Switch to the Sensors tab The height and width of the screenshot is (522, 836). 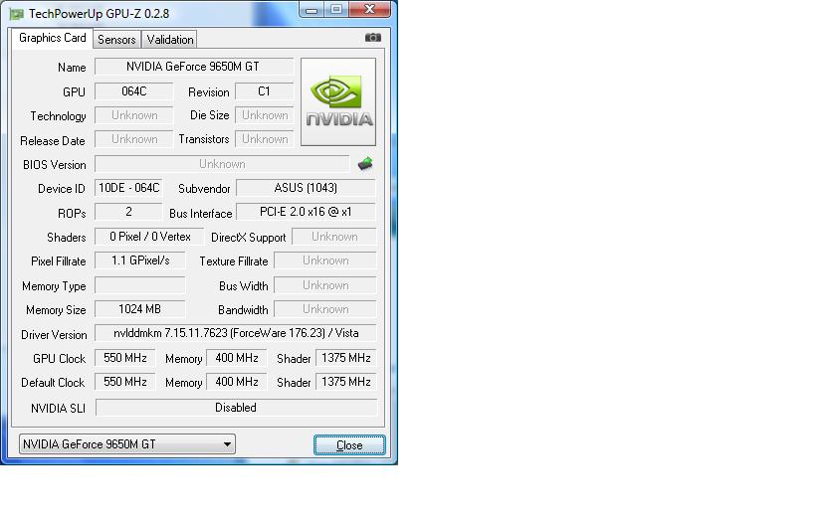(x=116, y=40)
